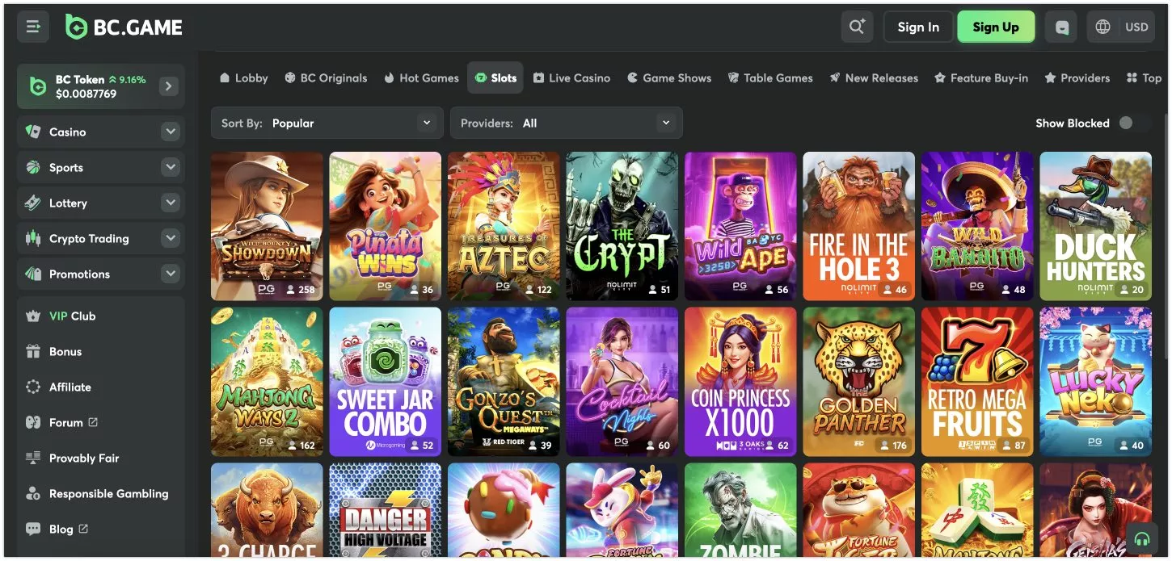1172x561 pixels.
Task: Open the Sweet Jar Combo game
Action: 386,382
